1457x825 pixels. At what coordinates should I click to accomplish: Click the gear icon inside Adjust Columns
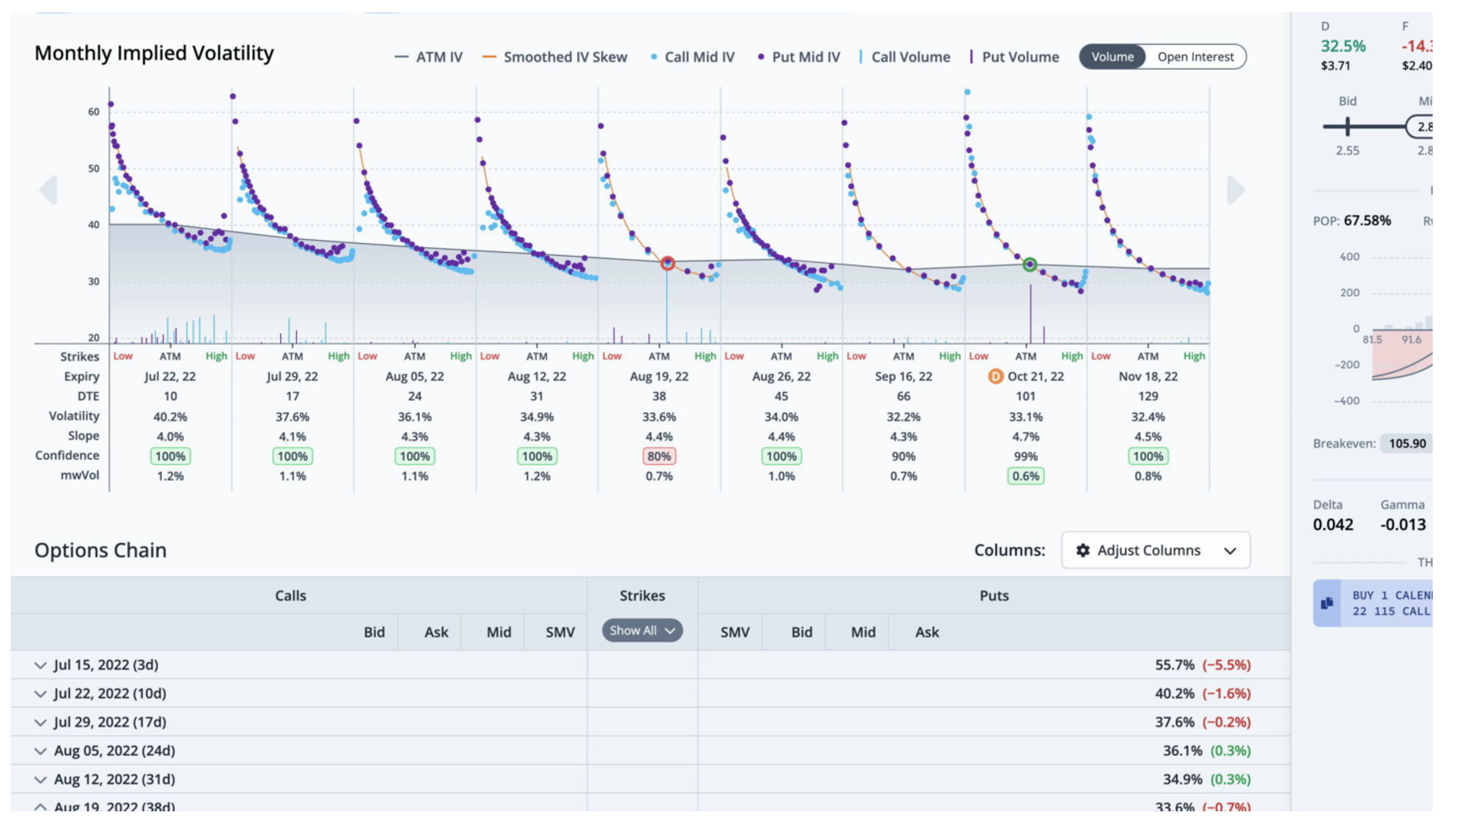click(1084, 550)
